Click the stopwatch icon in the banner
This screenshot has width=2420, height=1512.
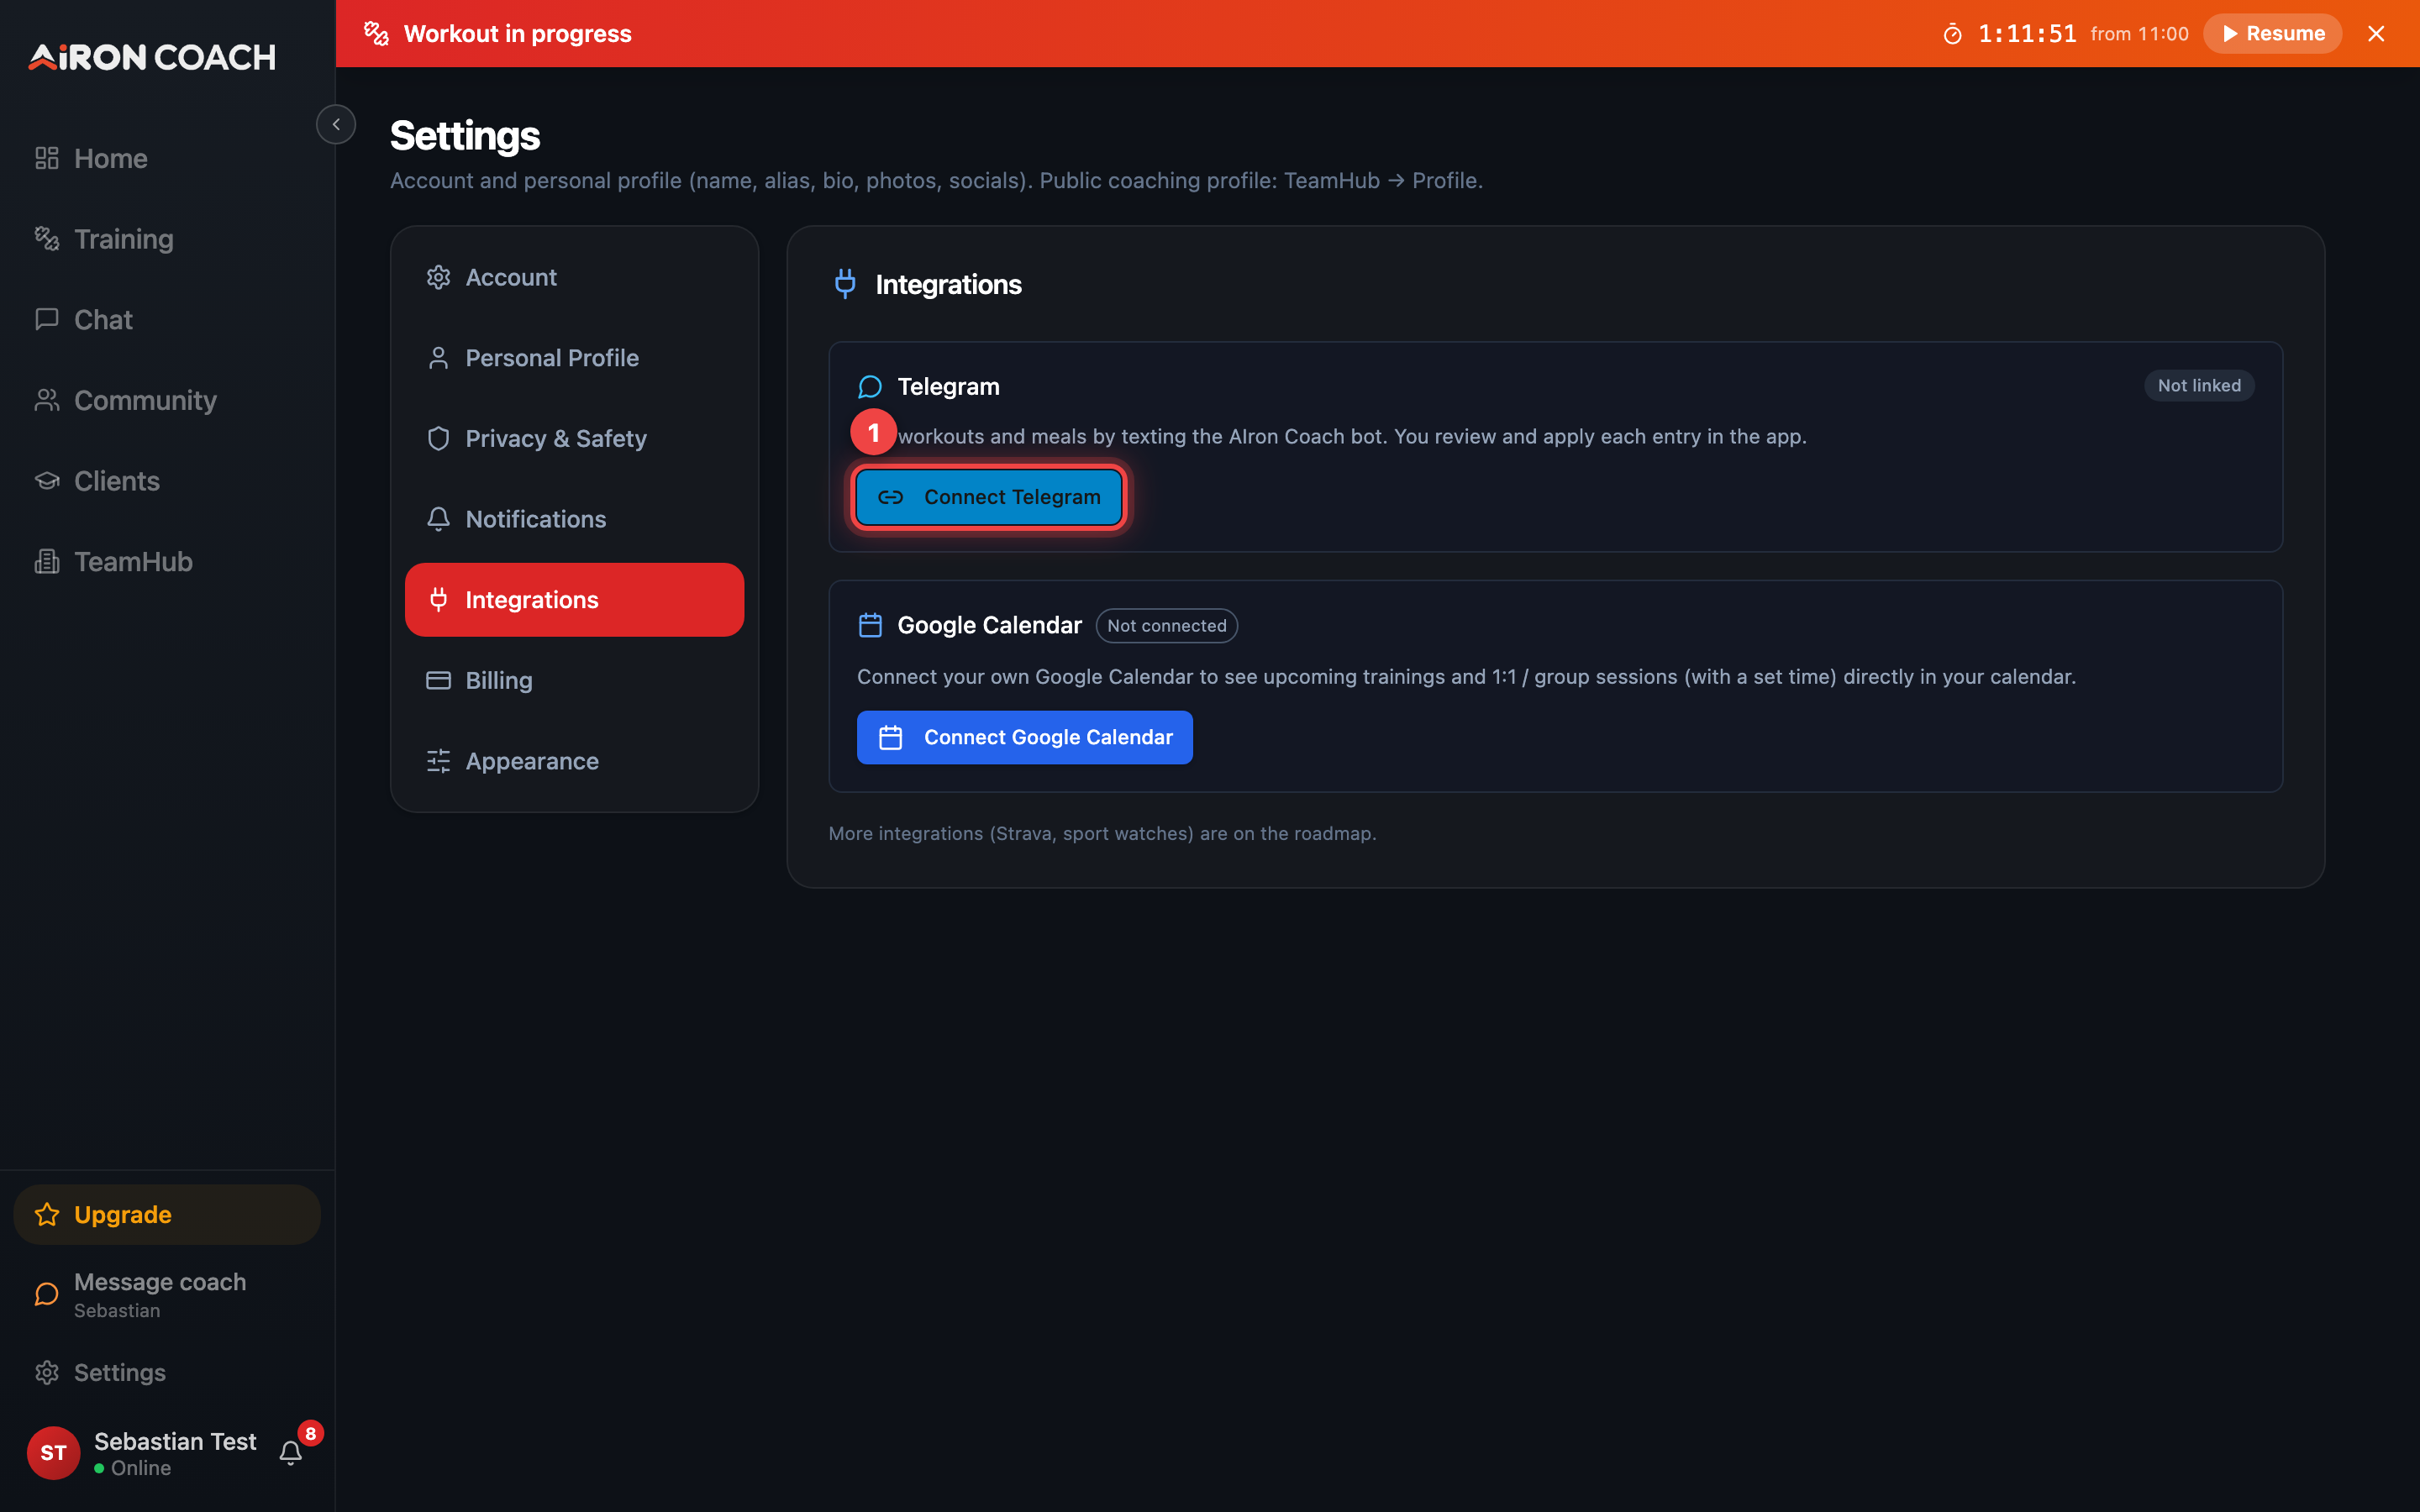click(1952, 34)
